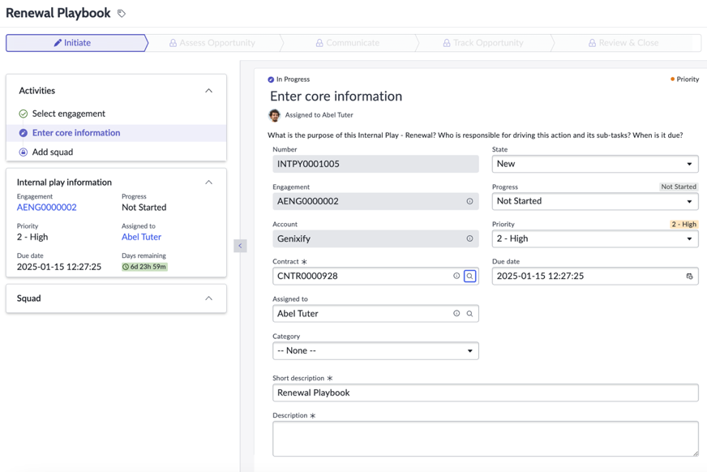The image size is (707, 472).
Task: Show info for the Contract field
Action: (456, 276)
